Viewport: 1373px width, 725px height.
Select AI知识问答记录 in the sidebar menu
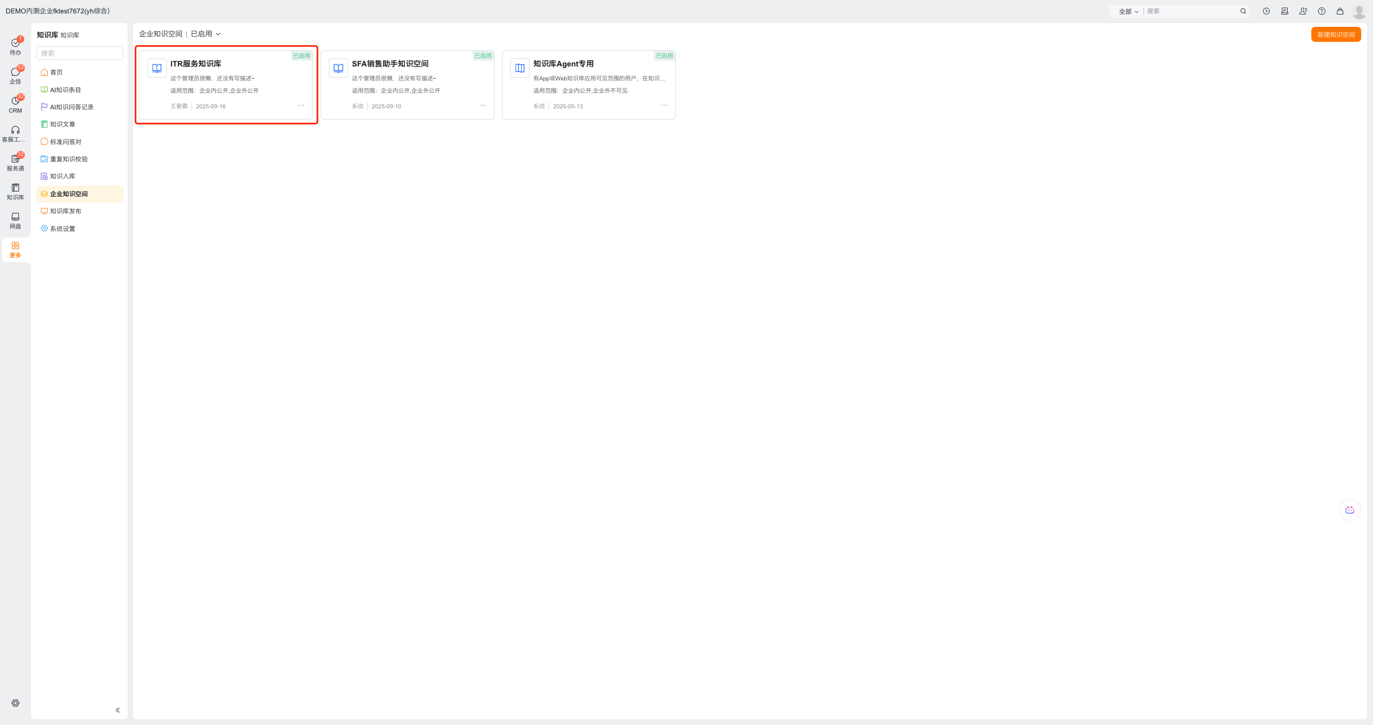tap(71, 107)
